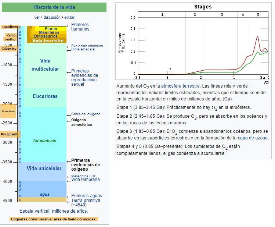Open the 'Mamíferos' timeline band
The height and width of the screenshot is (227, 275).
(49, 32)
